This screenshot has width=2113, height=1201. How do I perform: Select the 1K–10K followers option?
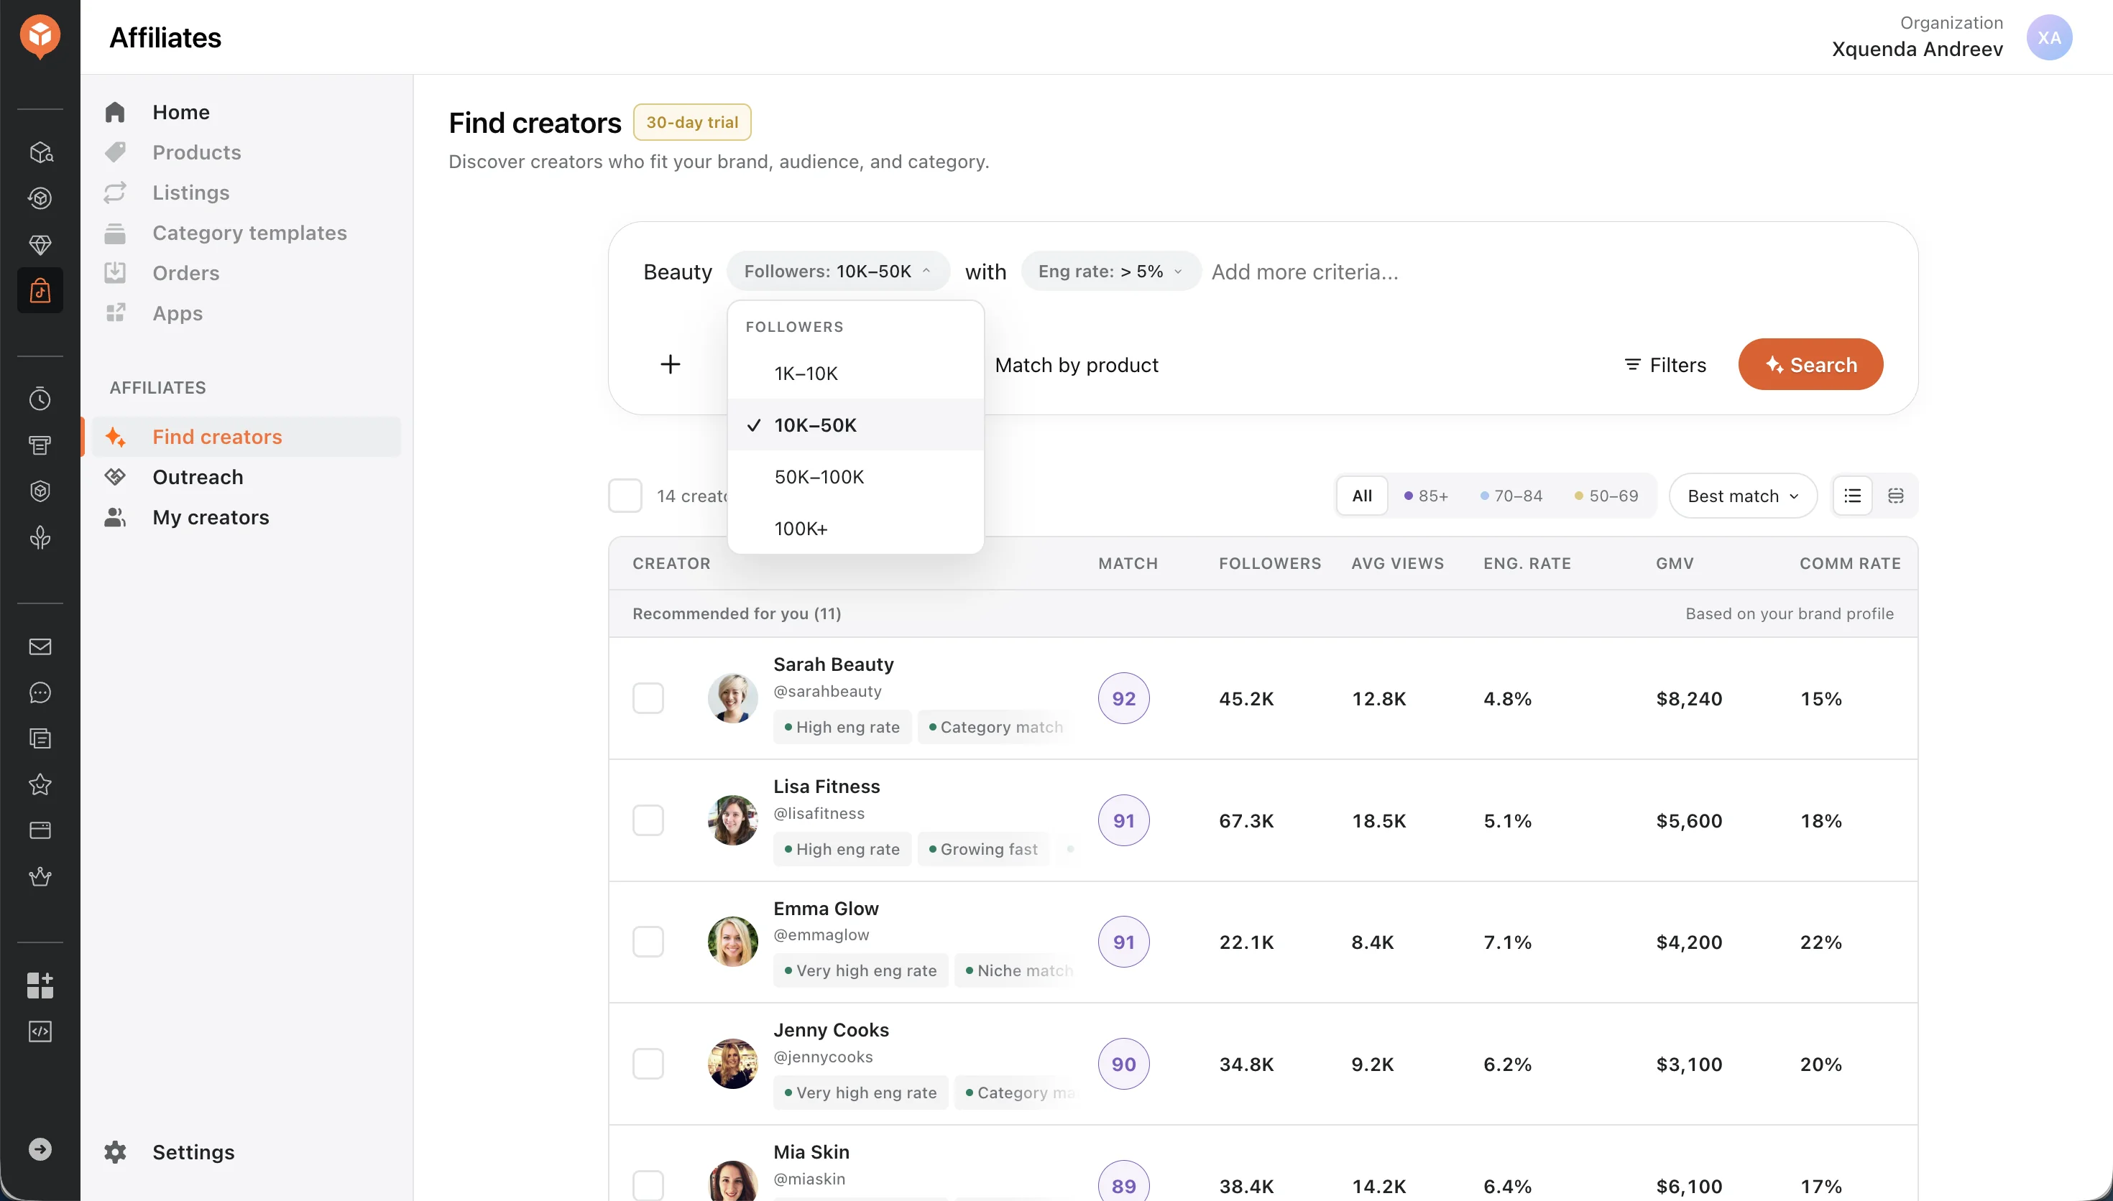point(855,374)
